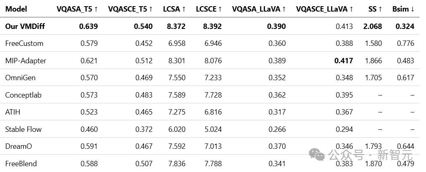The width and height of the screenshot is (426, 172).
Task: Select the Bsim column header
Action: (403, 9)
